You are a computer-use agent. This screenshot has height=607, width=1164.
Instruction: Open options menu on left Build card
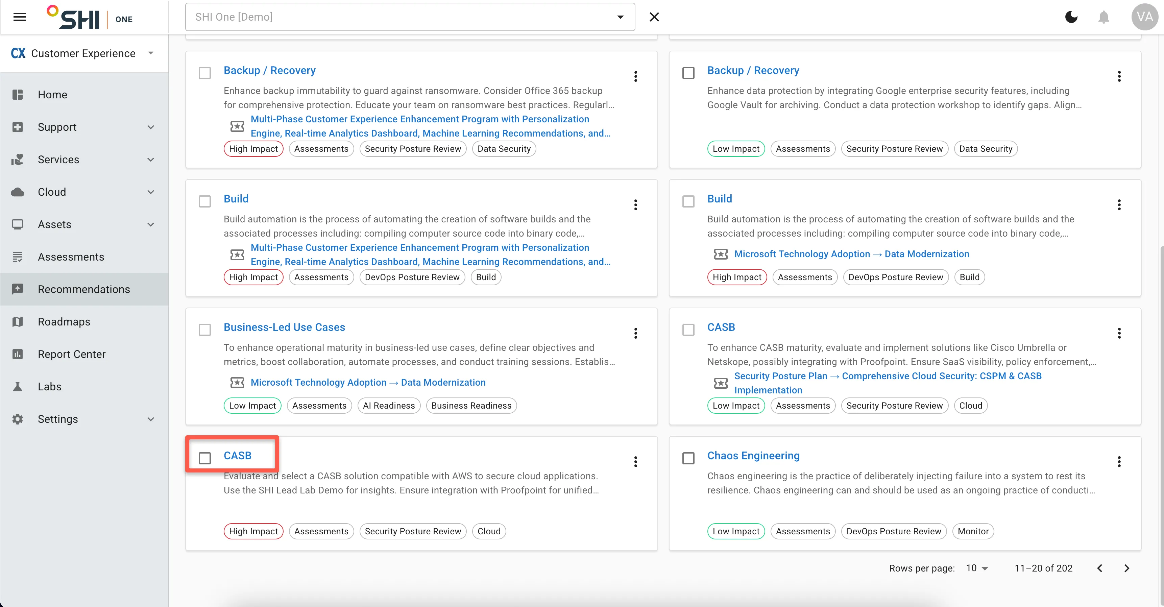click(x=635, y=205)
